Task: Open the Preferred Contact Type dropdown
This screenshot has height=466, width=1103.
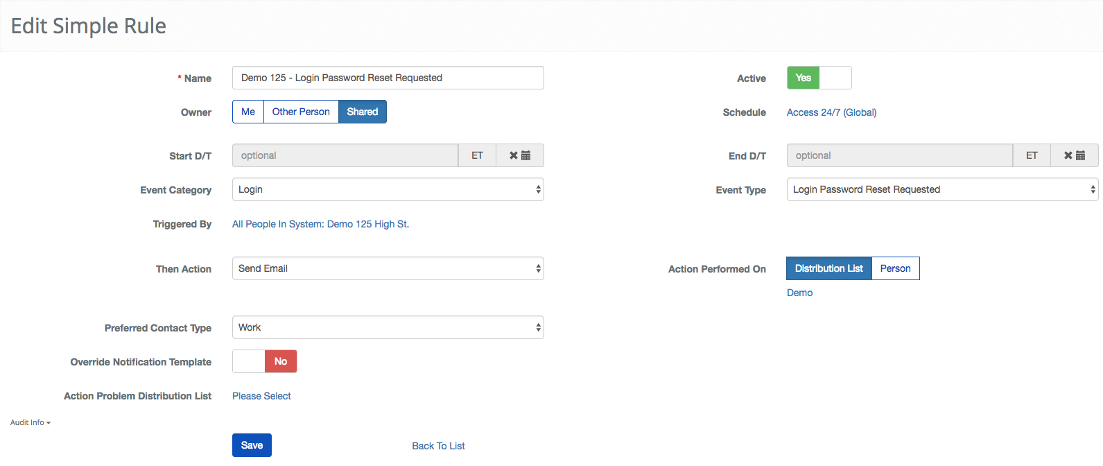Action: [x=388, y=327]
